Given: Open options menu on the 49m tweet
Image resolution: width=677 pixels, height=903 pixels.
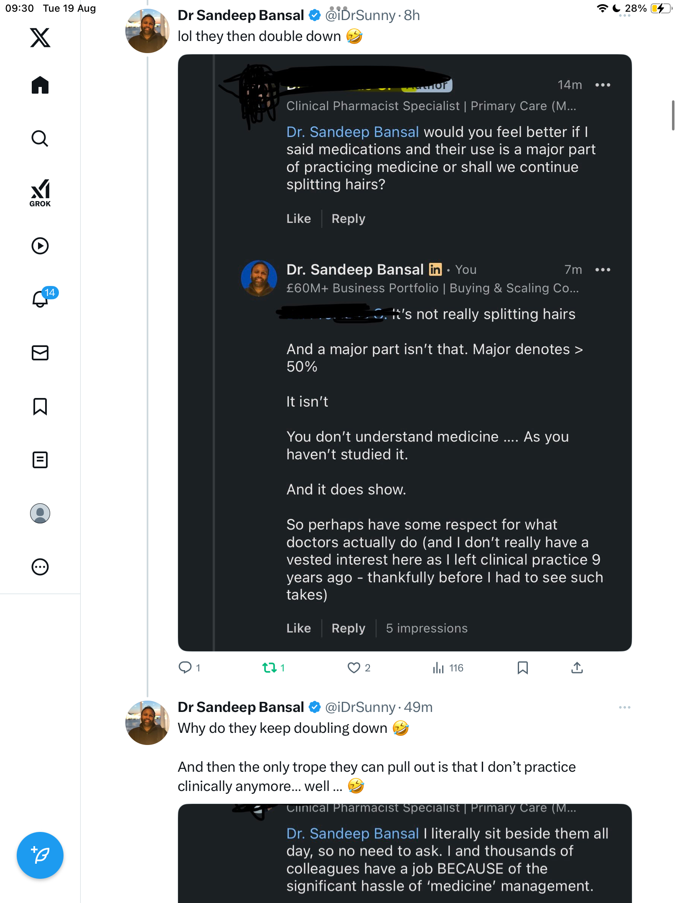Looking at the screenshot, I should [x=624, y=707].
